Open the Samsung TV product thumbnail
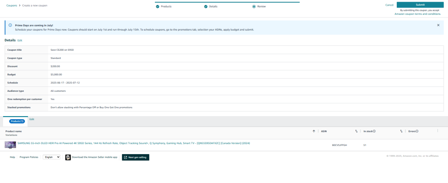Screen dimensions: 448x183 tap(10, 145)
